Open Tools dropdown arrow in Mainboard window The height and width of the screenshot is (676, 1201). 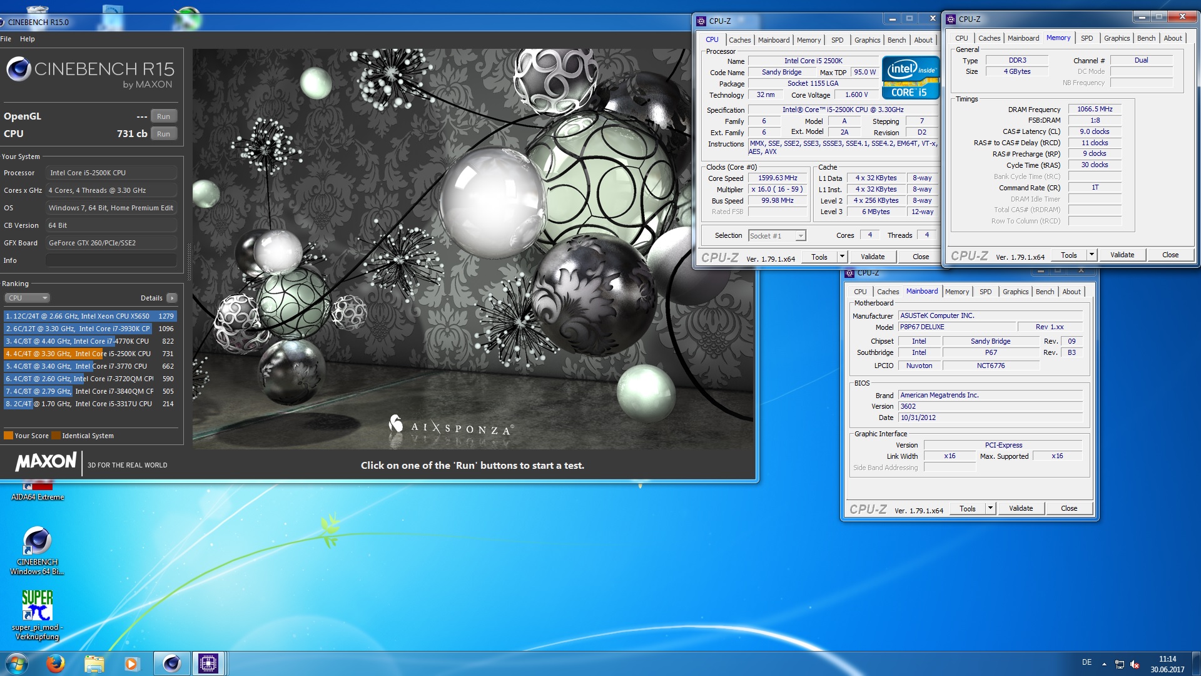coord(990,508)
